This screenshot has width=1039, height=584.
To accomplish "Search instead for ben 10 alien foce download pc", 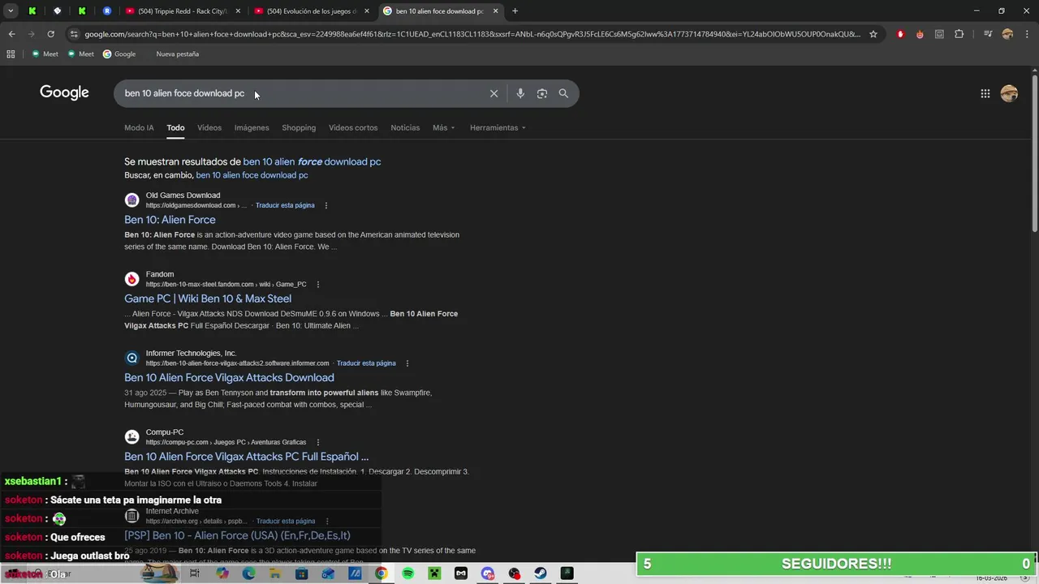I will pos(252,175).
